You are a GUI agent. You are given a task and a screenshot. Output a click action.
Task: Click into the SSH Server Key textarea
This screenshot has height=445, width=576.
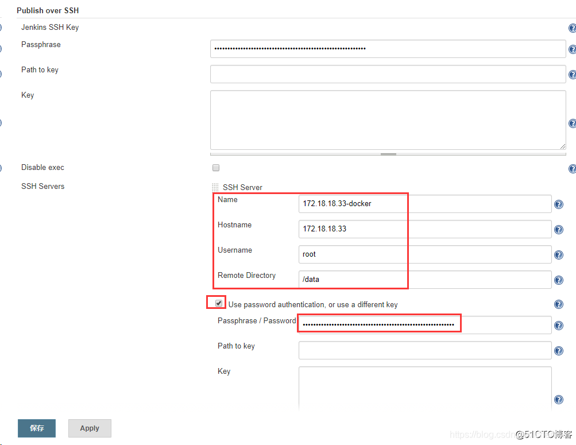click(x=425, y=389)
